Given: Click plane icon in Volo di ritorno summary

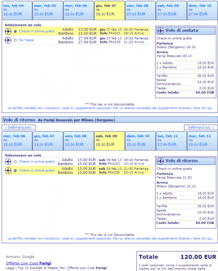Looking at the screenshot, I should [x=161, y=161].
